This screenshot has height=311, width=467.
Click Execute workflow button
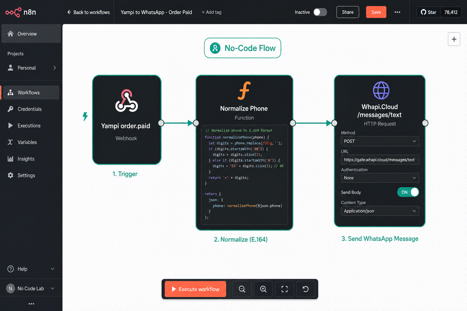point(195,289)
